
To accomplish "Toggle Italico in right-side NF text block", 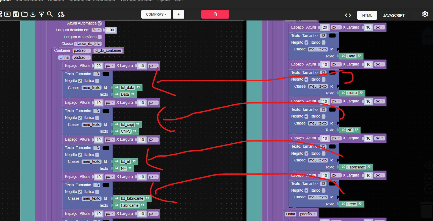I will pyautogui.click(x=324, y=116).
